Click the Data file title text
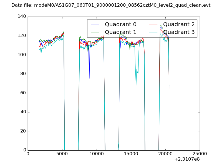The height and width of the screenshot is (167, 222). (x=111, y=5)
